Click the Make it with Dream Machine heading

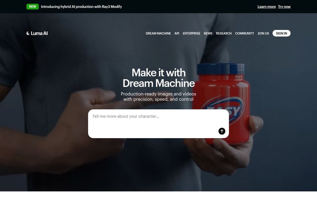pyautogui.click(x=159, y=78)
